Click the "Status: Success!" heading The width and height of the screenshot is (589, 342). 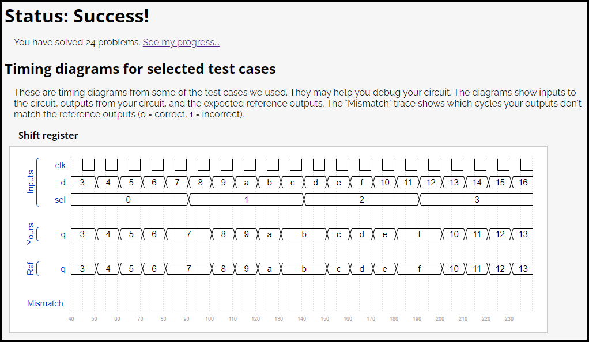[77, 16]
